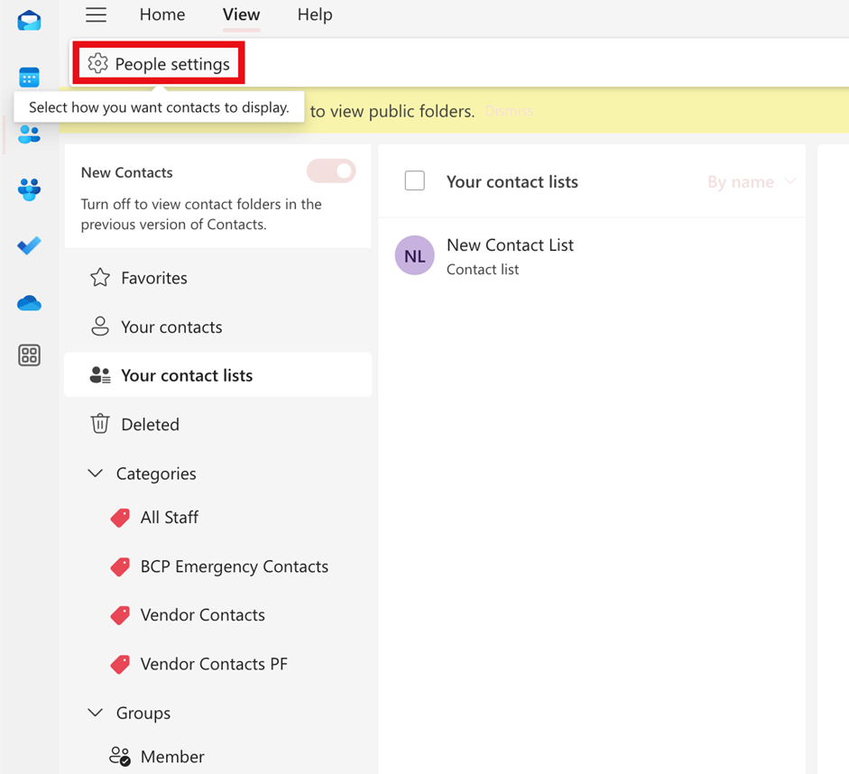Screen dimensions: 849x774
Task: Open the Mail app icon
Action: pos(29,21)
